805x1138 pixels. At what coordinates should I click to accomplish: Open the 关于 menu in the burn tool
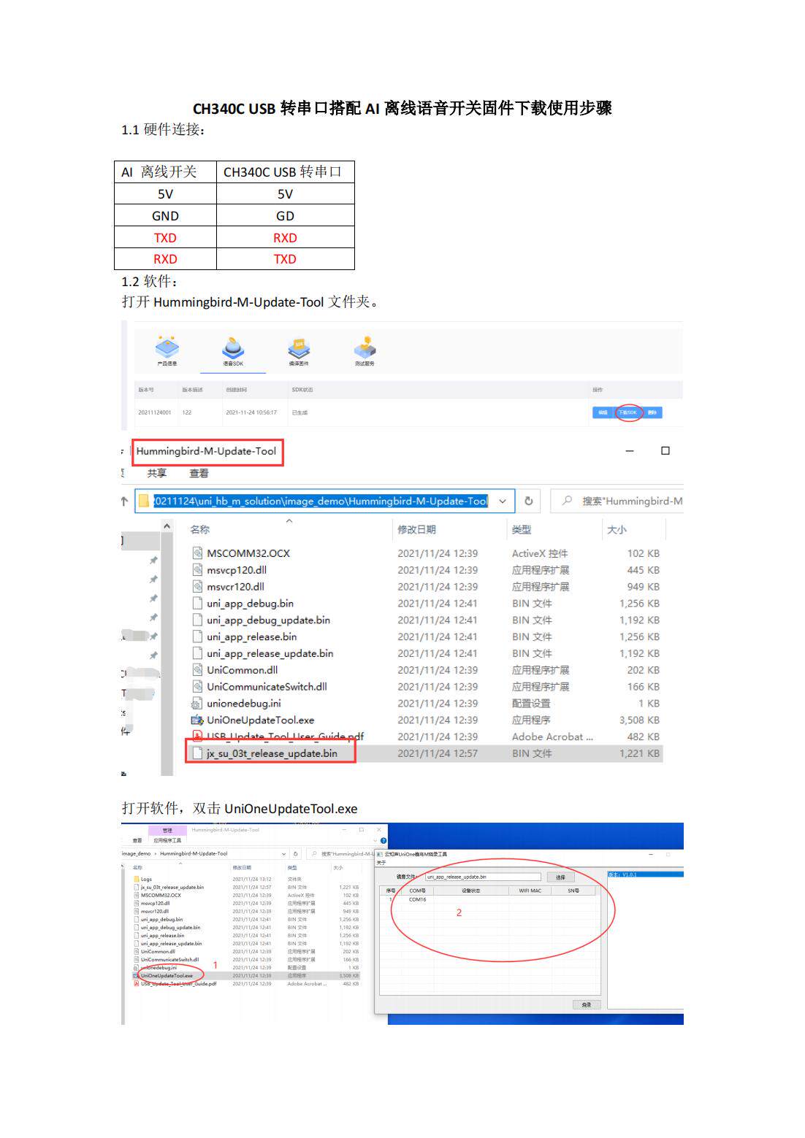click(x=381, y=863)
